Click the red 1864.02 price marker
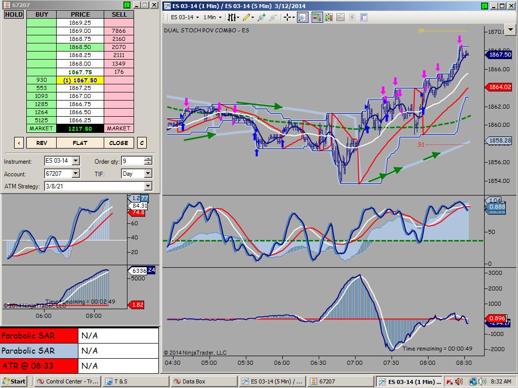This screenshot has height=388, width=518. coord(498,87)
